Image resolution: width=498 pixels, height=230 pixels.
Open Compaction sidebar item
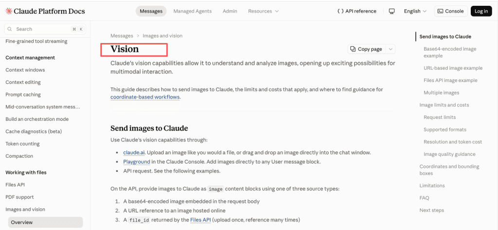click(x=19, y=156)
